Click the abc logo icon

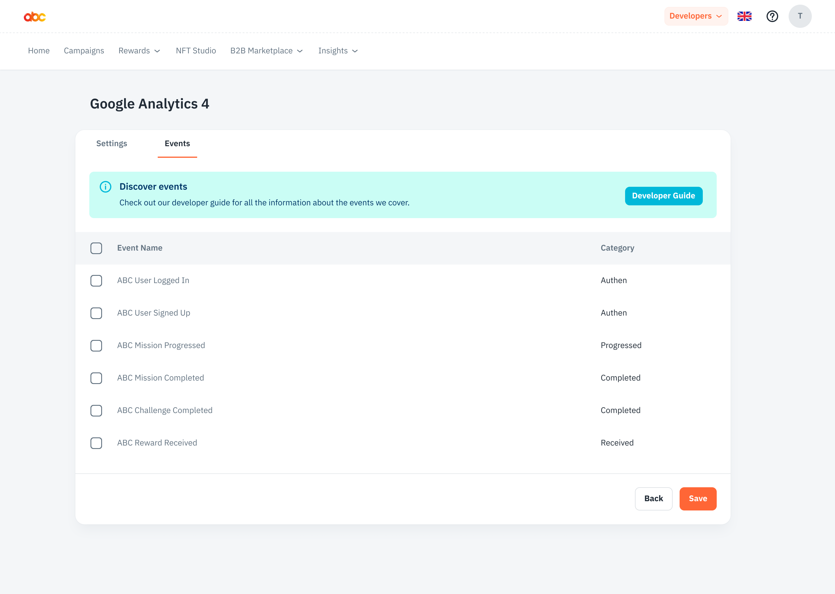point(35,17)
